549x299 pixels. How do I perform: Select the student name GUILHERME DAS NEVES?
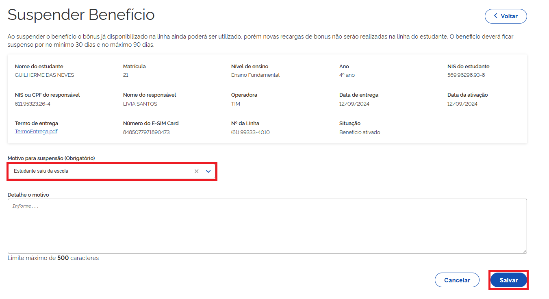click(x=44, y=75)
